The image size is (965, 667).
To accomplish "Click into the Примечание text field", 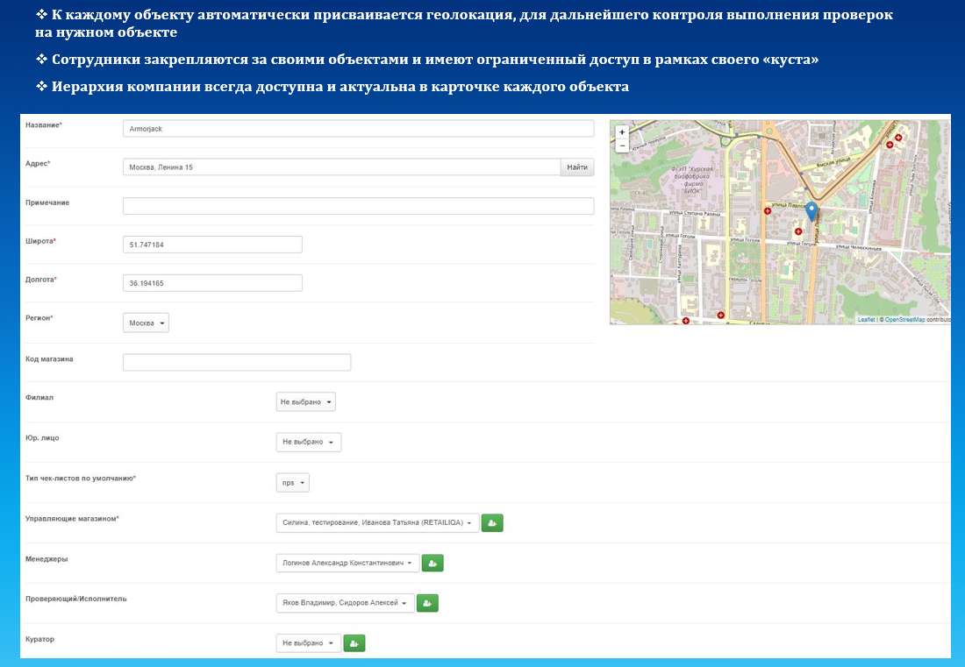I will pyautogui.click(x=358, y=206).
